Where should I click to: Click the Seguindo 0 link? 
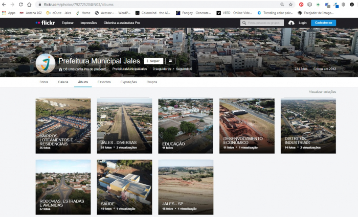coord(184,69)
